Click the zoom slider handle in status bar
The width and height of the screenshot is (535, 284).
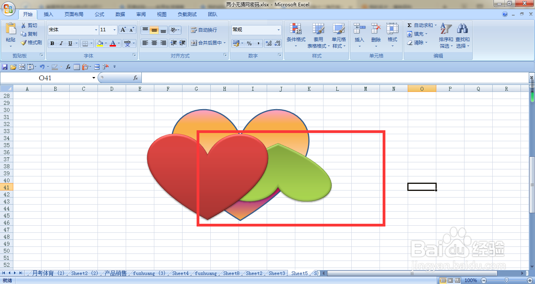point(506,280)
